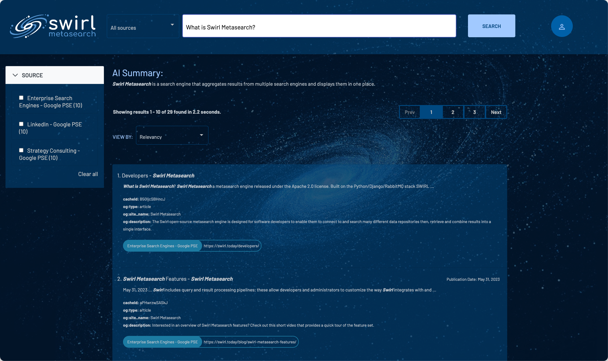The width and height of the screenshot is (608, 361).
Task: Enable Strategy Consulting source checkbox
Action: pos(21,150)
